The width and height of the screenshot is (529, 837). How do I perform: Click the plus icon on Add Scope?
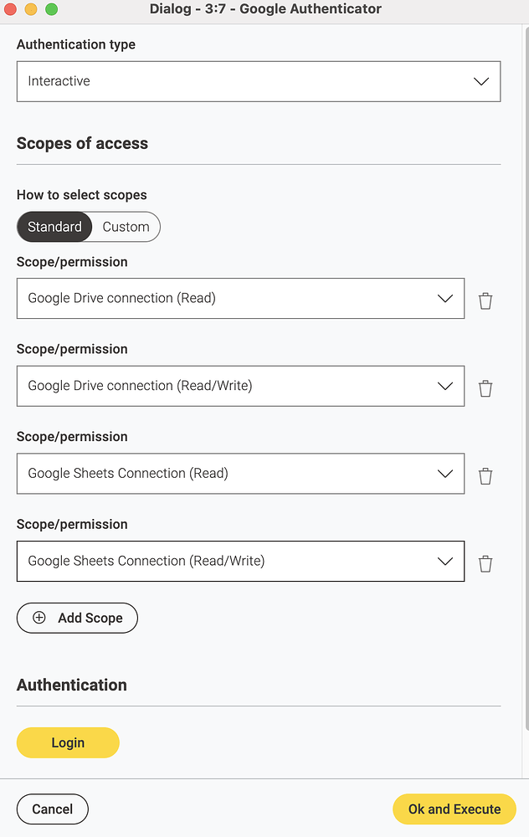[39, 618]
